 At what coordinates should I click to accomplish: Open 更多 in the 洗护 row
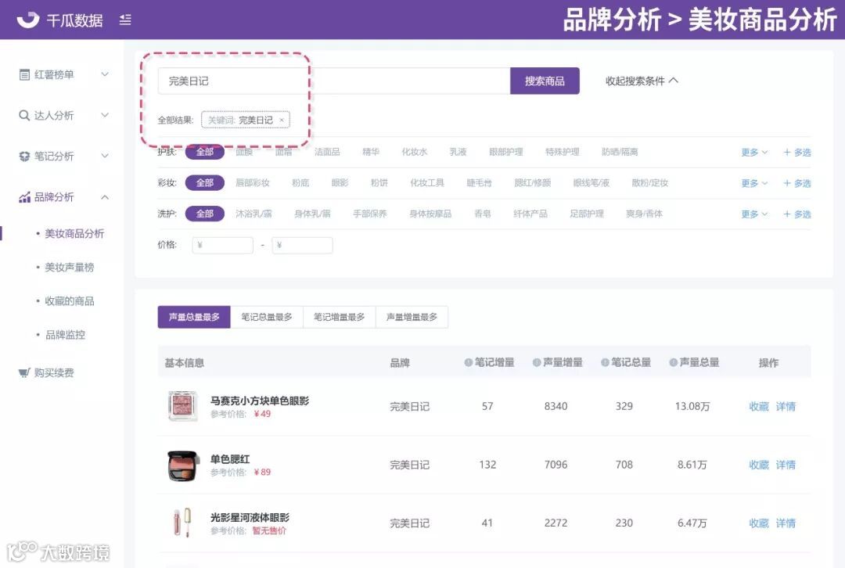[x=754, y=214]
